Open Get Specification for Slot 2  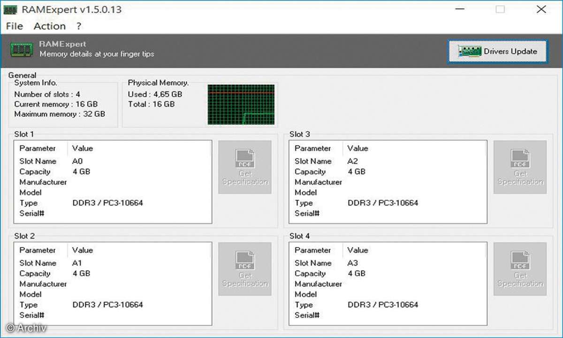245,269
